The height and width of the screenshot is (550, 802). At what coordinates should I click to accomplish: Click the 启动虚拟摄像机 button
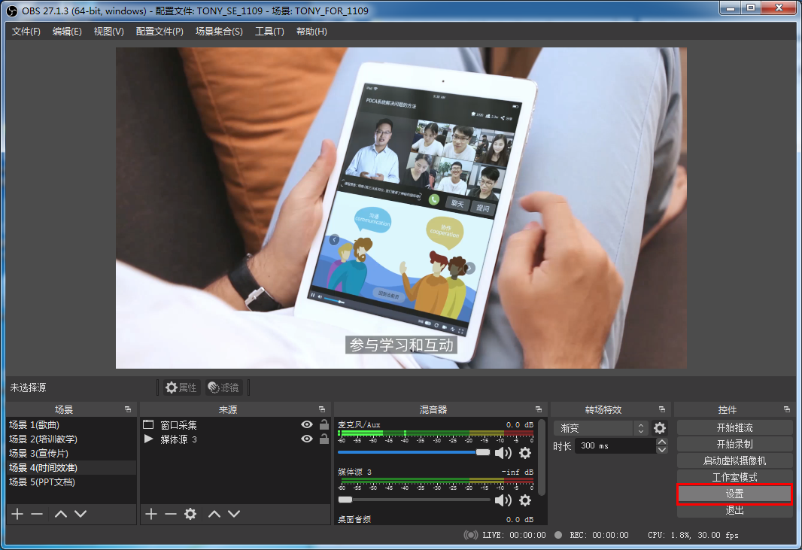[734, 460]
